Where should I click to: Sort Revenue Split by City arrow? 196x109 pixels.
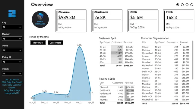tap(100, 85)
